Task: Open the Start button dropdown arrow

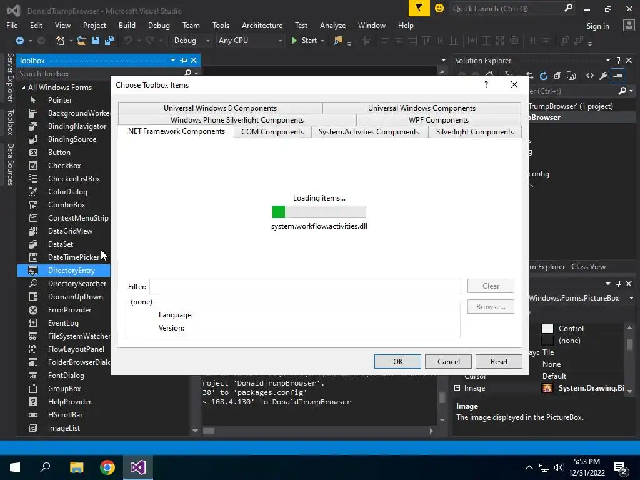Action: [x=322, y=41]
